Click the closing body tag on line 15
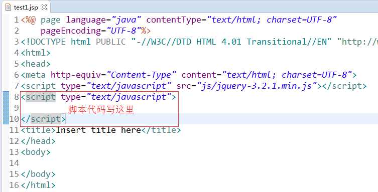This screenshot has width=378, height=192. click(38, 174)
